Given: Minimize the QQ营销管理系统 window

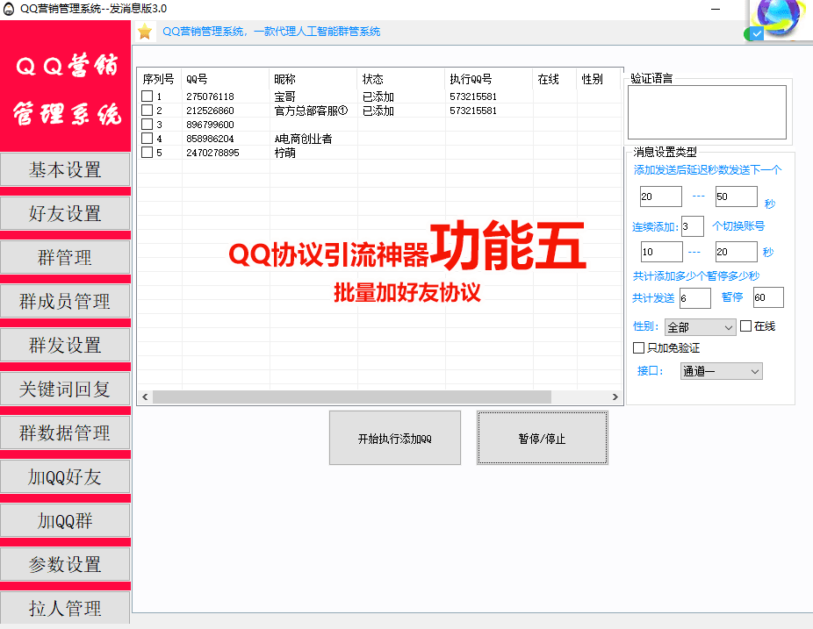Looking at the screenshot, I should (x=716, y=9).
